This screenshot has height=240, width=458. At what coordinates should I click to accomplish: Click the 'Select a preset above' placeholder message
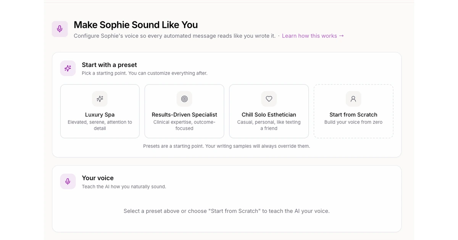[x=226, y=211]
